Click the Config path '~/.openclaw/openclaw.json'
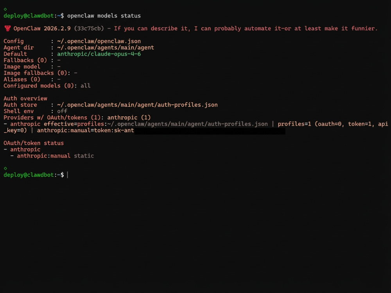 coord(99,41)
